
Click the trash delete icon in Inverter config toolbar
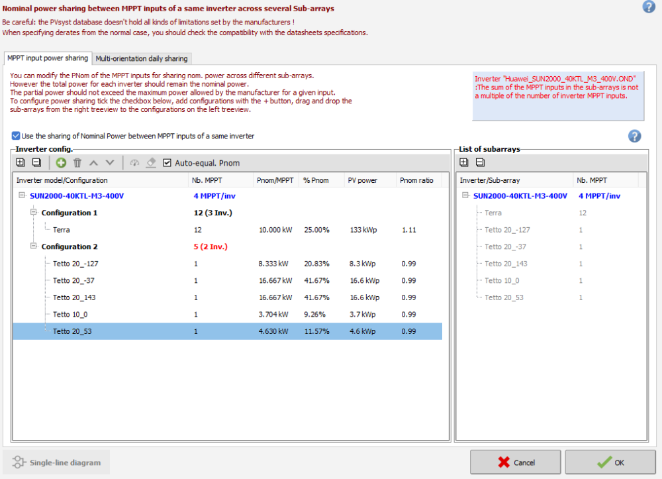[77, 163]
